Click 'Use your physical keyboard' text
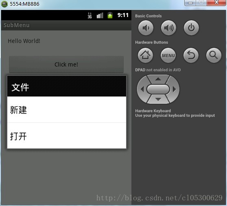 coord(175,116)
